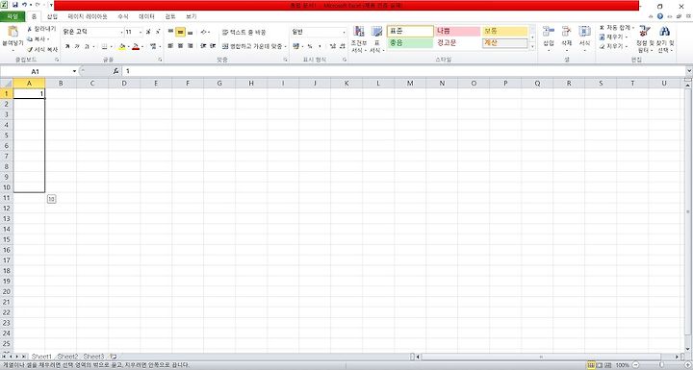This screenshot has height=370, width=693.
Task: Select the Format Painter (서식 복사) tool
Action: click(42, 50)
